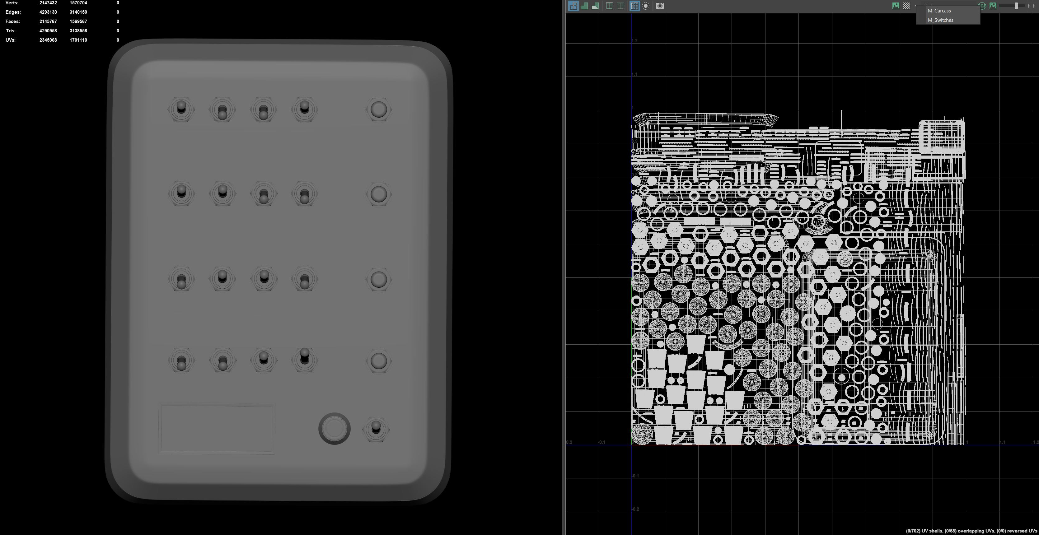Open the texture selection dropdown arrow
The height and width of the screenshot is (535, 1039).
click(x=915, y=6)
